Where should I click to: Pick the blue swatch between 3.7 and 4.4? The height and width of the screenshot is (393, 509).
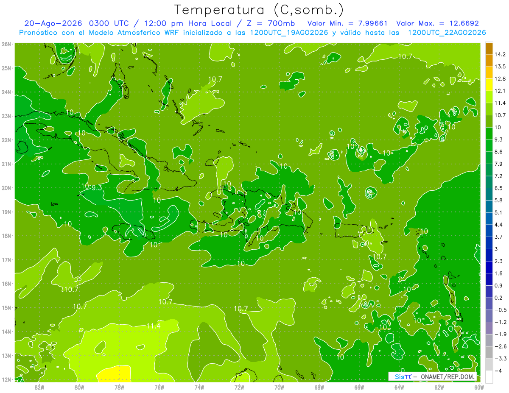tap(489, 231)
